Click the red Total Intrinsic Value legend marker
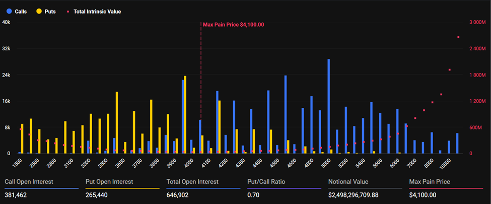This screenshot has width=491, height=204. tap(67, 11)
